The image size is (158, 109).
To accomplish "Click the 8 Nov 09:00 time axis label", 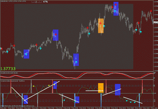I will 107,108.
